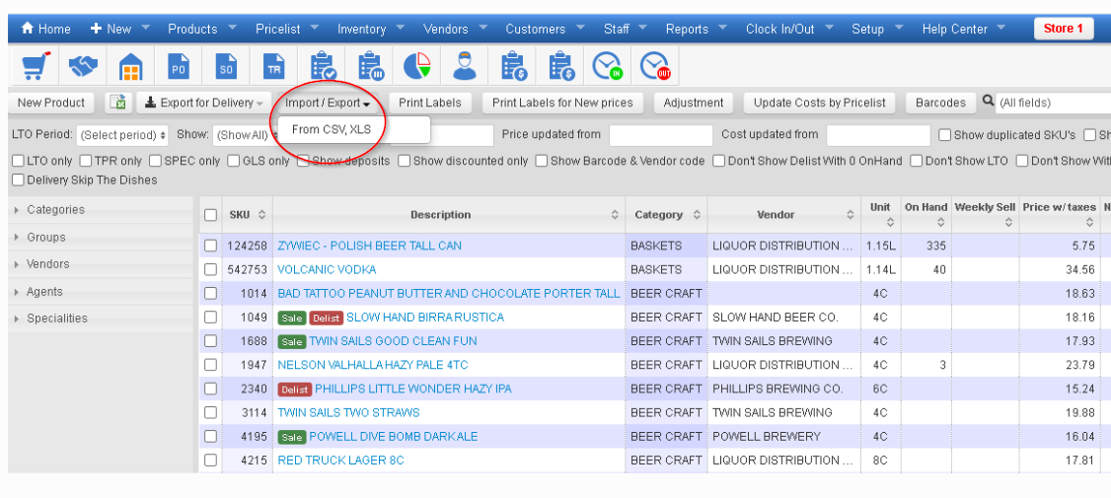Click the Price updated from field
Image resolution: width=1111 pixels, height=498 pixels.
pos(661,135)
